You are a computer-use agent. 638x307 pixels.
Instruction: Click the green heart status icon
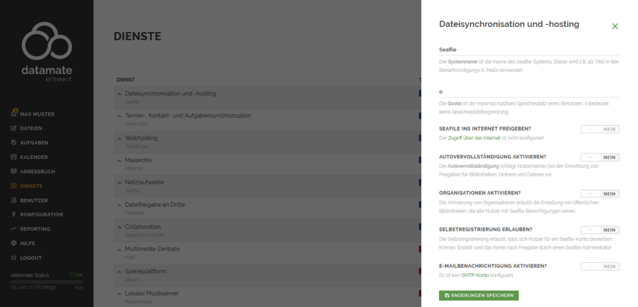(x=72, y=275)
